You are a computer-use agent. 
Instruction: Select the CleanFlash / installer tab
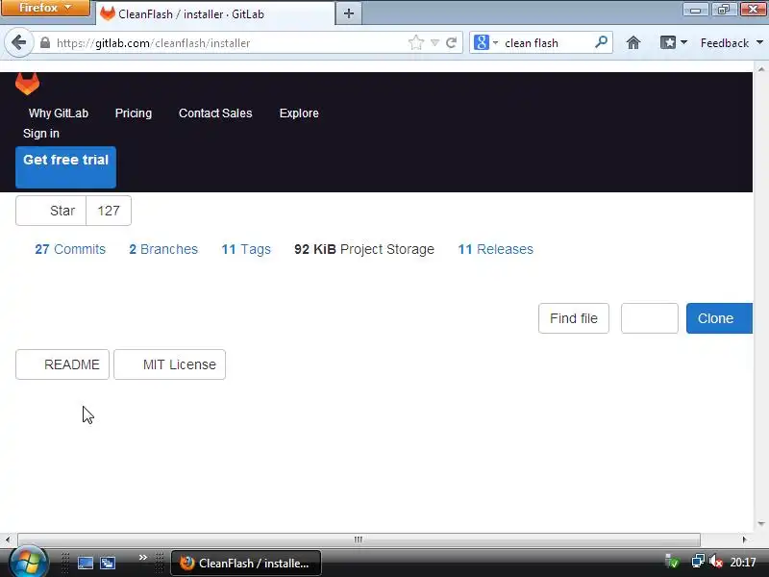[x=215, y=13]
